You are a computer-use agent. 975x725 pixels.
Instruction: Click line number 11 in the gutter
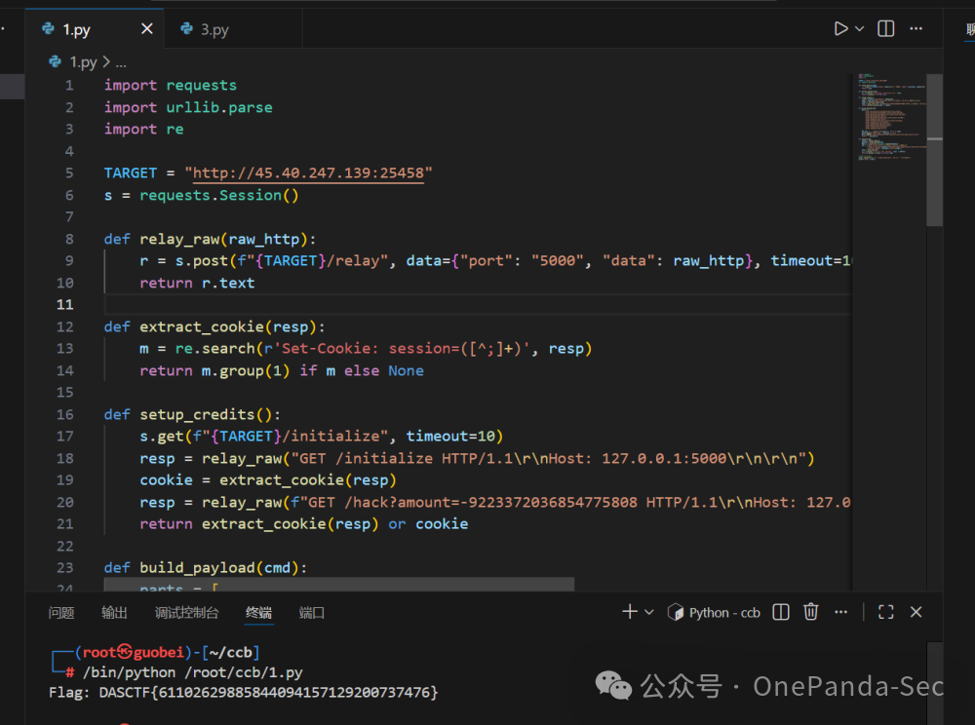(65, 304)
